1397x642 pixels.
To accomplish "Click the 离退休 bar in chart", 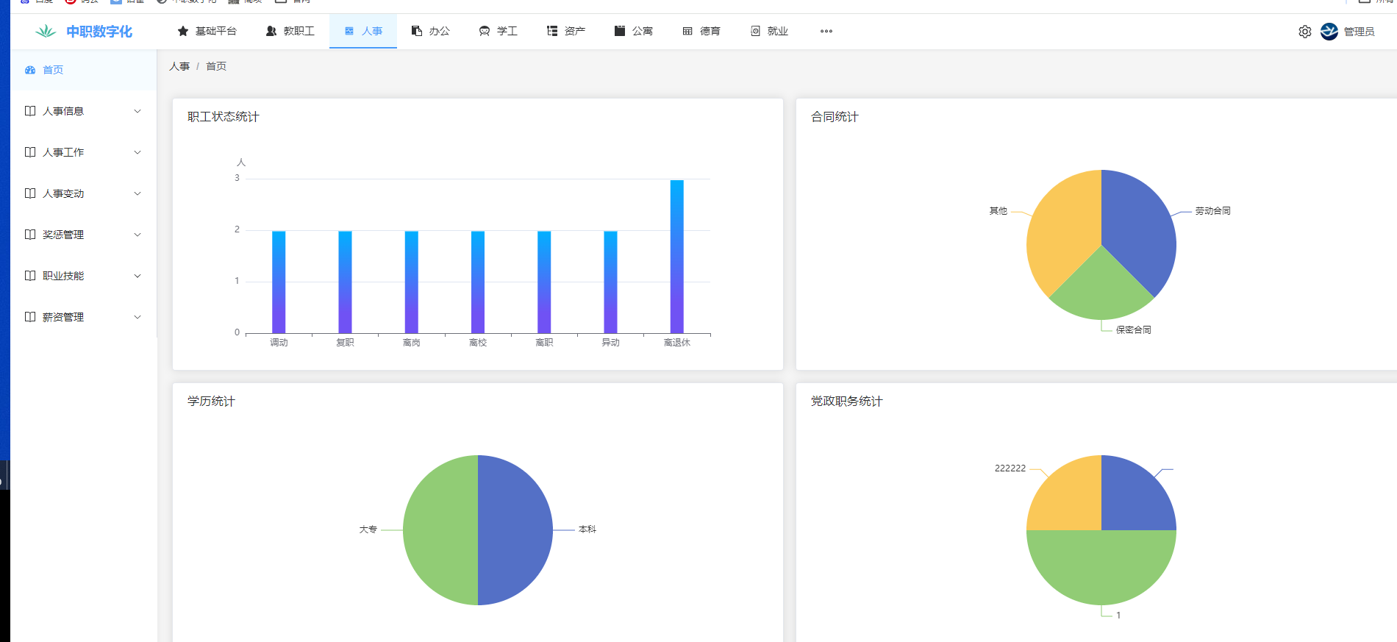I will click(x=676, y=257).
